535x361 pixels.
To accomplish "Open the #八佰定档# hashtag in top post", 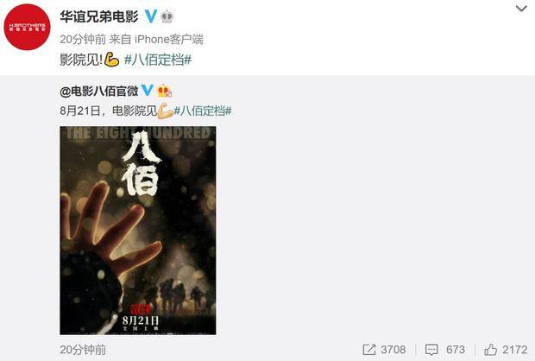I will [158, 60].
